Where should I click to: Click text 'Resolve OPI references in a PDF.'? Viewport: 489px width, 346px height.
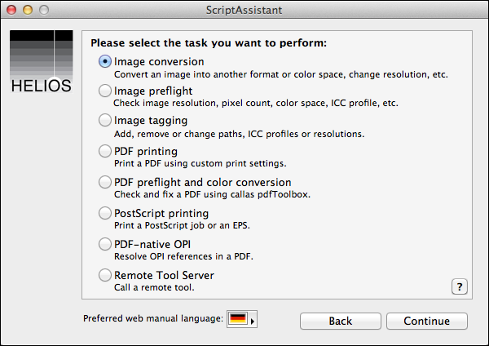[x=183, y=256]
